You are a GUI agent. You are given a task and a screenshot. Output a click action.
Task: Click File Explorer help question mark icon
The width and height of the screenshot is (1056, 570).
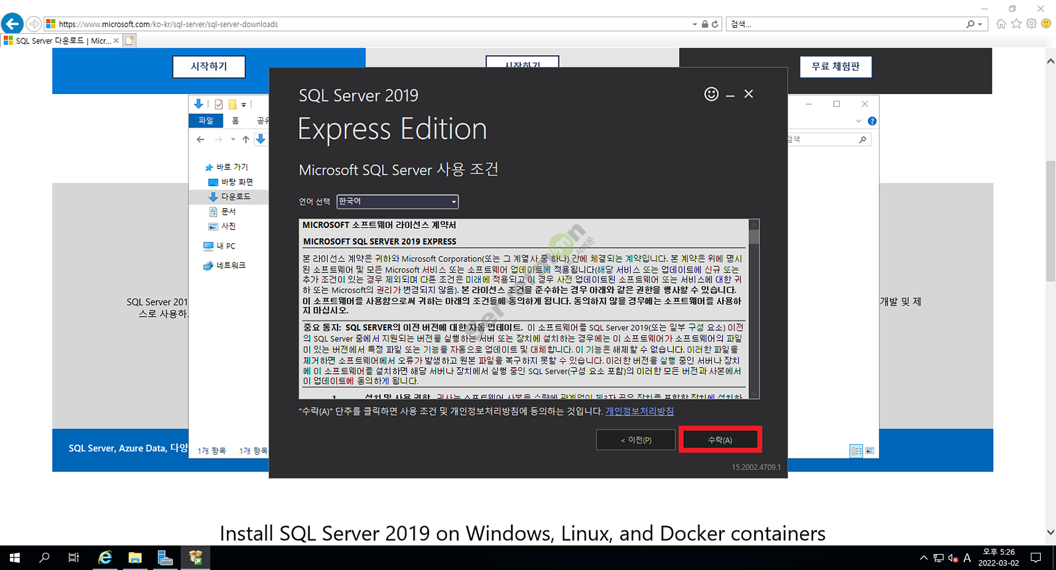coord(872,121)
